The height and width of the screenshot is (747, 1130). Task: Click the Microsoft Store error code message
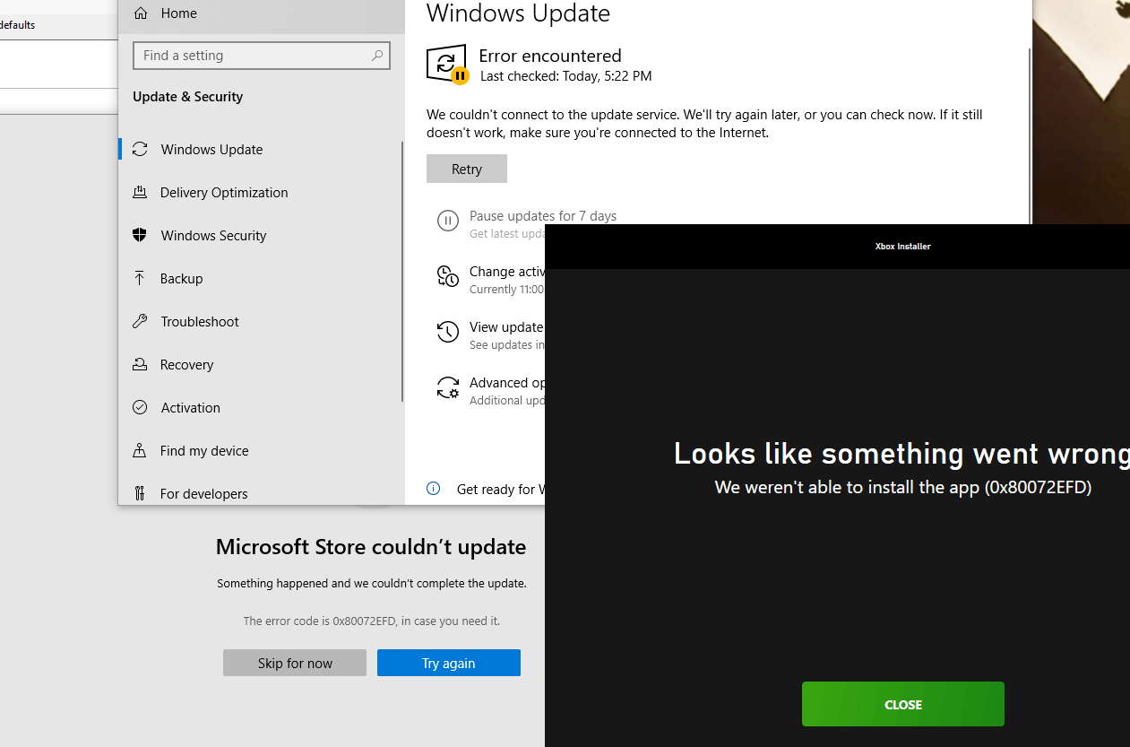pyautogui.click(x=372, y=621)
